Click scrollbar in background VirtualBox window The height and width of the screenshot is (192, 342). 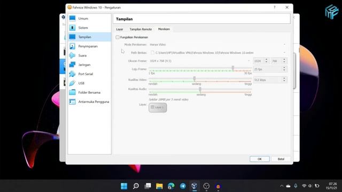tap(294, 71)
